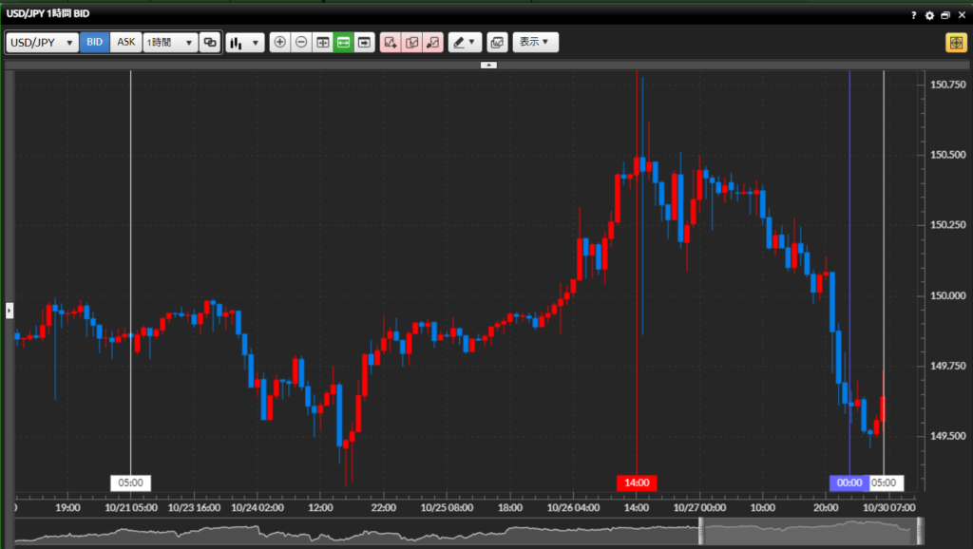The height and width of the screenshot is (549, 973).
Task: Open the 表示 display menu
Action: click(535, 43)
